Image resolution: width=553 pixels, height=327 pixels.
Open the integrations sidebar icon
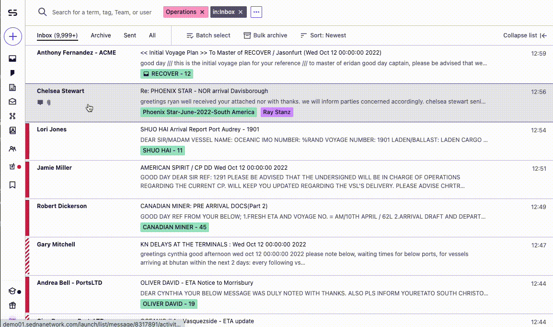[12, 116]
